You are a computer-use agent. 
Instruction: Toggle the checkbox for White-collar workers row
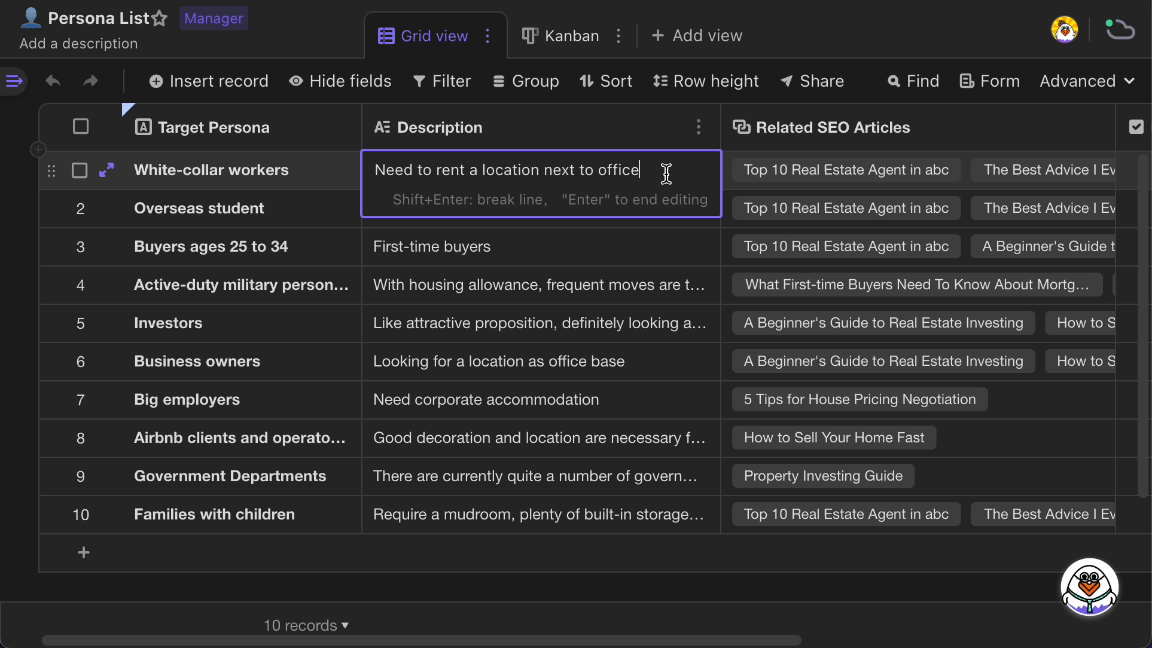pyautogui.click(x=79, y=169)
